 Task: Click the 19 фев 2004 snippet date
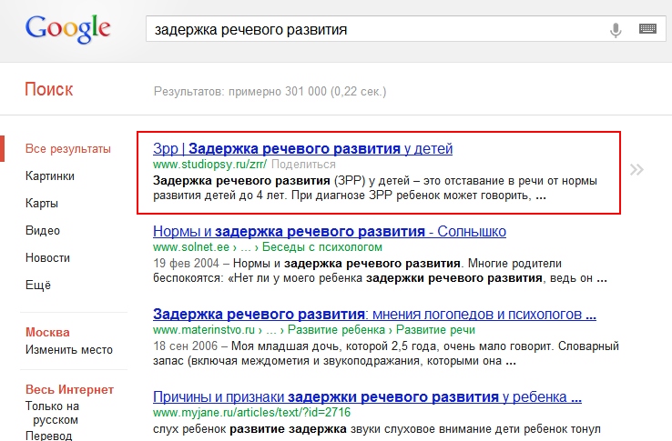pyautogui.click(x=186, y=264)
